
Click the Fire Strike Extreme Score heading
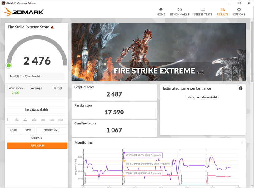point(28,27)
